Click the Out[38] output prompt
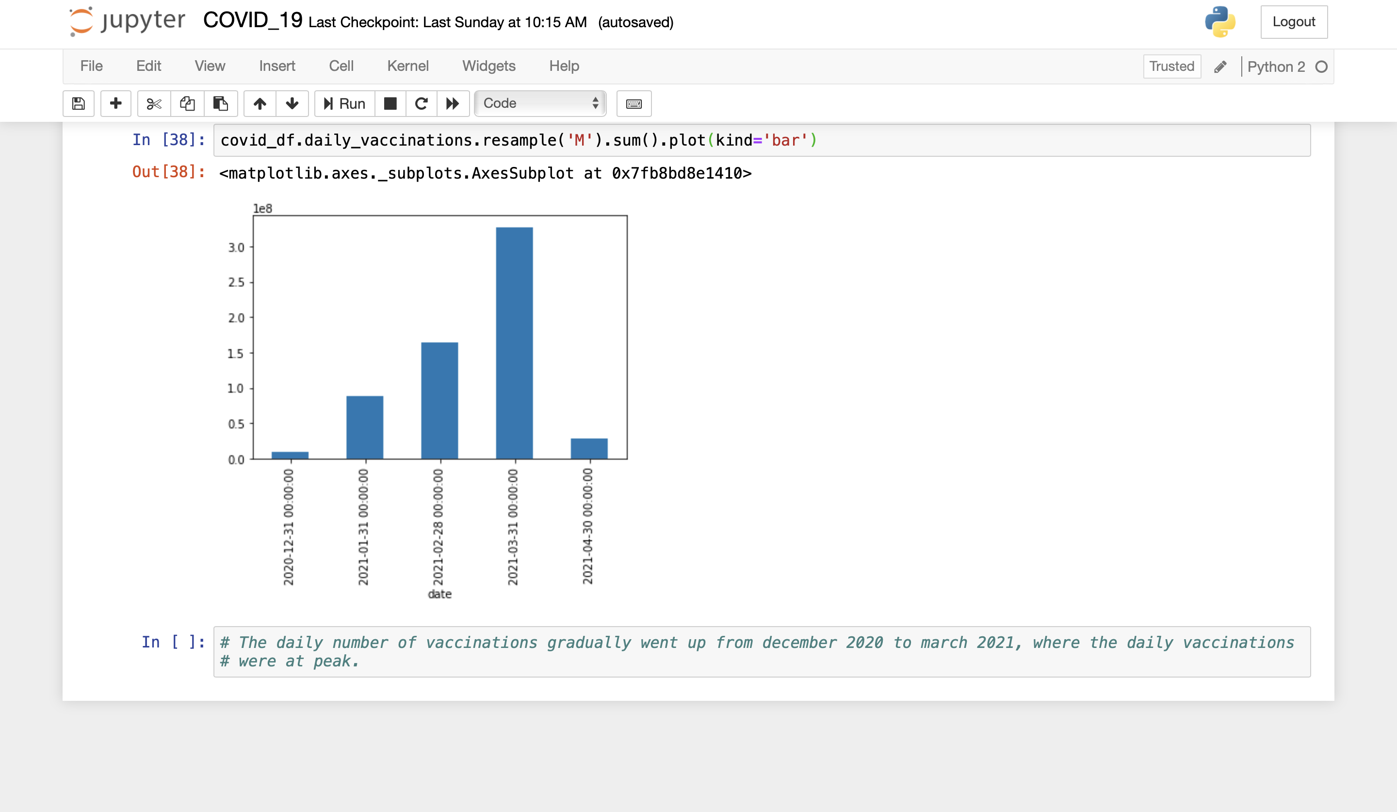The width and height of the screenshot is (1397, 812). tap(168, 172)
